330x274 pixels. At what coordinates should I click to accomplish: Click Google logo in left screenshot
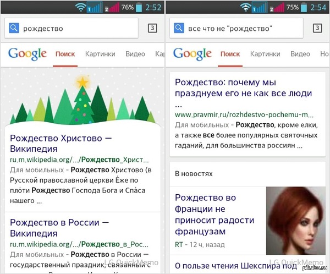click(x=28, y=54)
